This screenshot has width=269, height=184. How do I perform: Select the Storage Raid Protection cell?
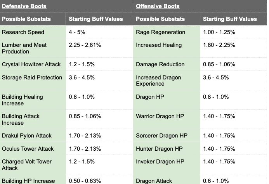coord(33,80)
